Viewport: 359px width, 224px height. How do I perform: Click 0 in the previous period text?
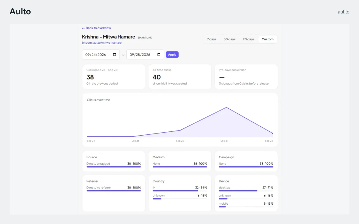coord(102,84)
